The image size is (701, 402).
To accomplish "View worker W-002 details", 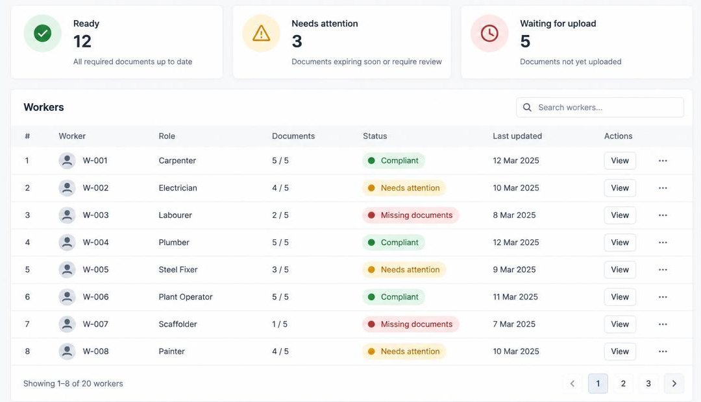I will (620, 188).
